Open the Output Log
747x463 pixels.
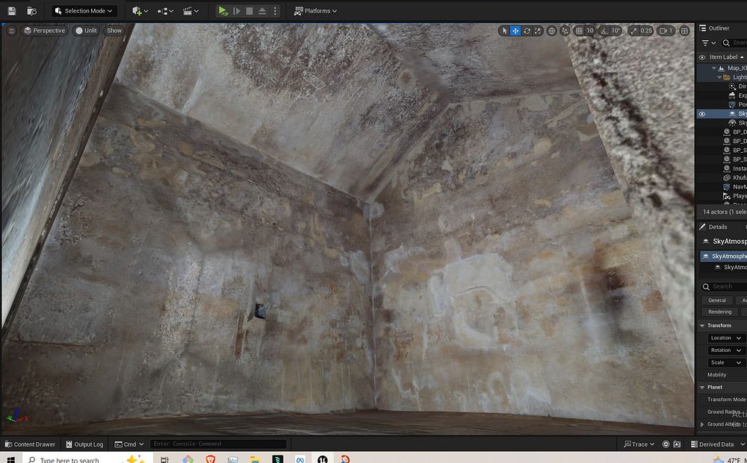click(x=84, y=444)
